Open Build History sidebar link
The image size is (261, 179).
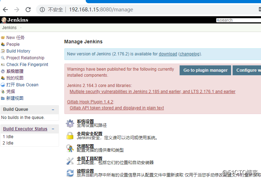coord(18,51)
